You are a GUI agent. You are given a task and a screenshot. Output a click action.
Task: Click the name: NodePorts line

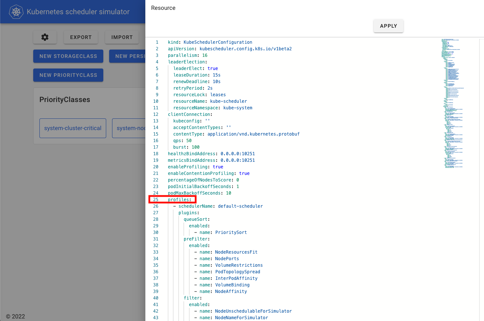point(216,259)
